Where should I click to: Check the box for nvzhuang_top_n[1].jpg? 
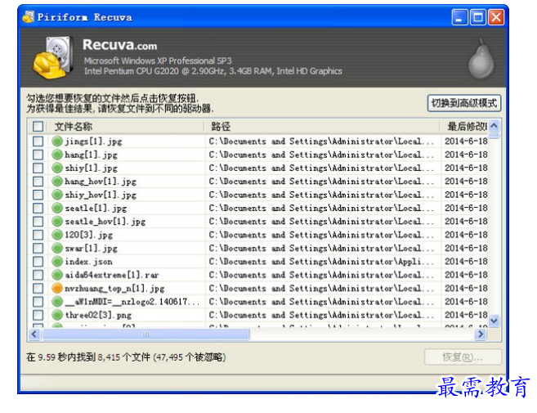[x=38, y=288]
